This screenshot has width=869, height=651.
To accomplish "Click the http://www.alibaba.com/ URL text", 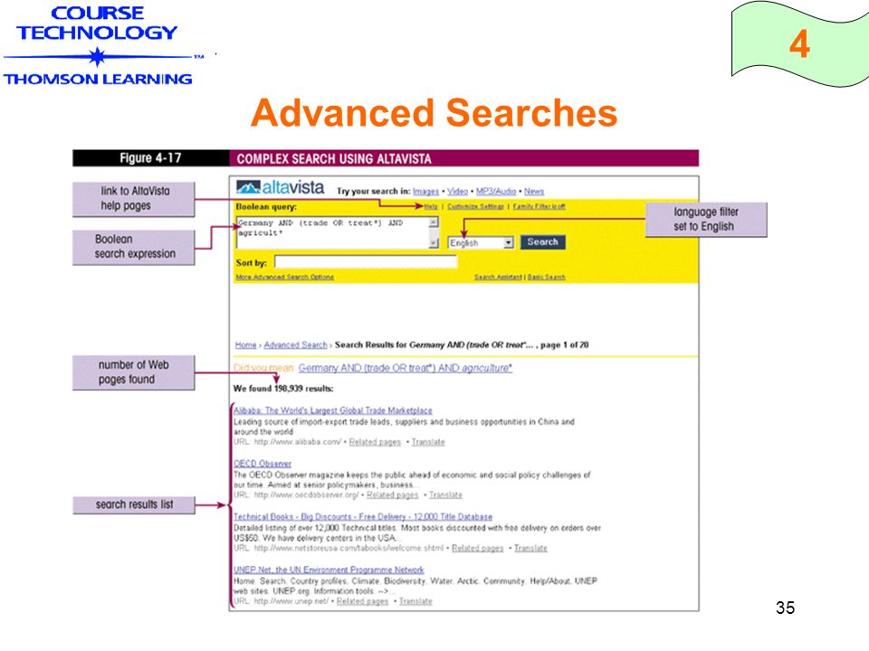I will click(298, 442).
